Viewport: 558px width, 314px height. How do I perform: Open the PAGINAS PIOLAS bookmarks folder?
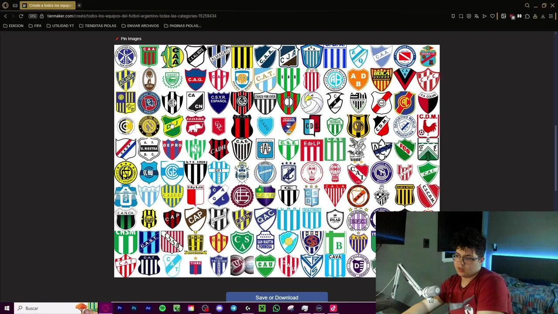click(x=182, y=26)
